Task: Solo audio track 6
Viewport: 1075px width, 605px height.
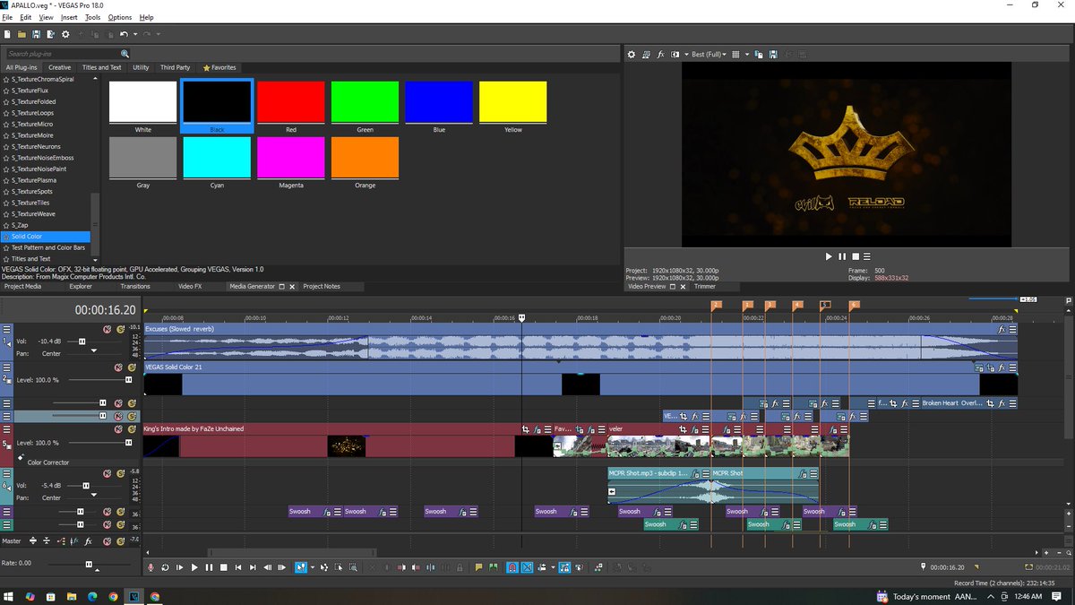Action: point(118,472)
